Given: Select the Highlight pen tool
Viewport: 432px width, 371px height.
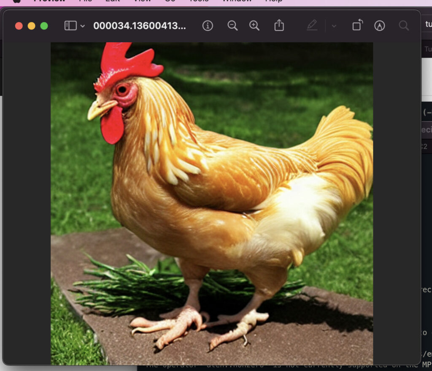Looking at the screenshot, I should [x=312, y=26].
